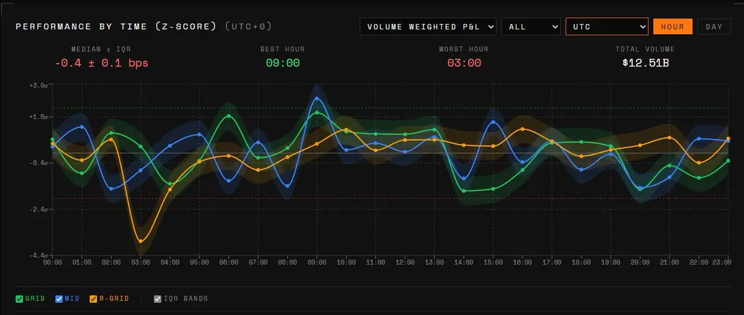Click the MID peak data point at 15:00
Viewport: 744px width, 315px height.
[493, 122]
